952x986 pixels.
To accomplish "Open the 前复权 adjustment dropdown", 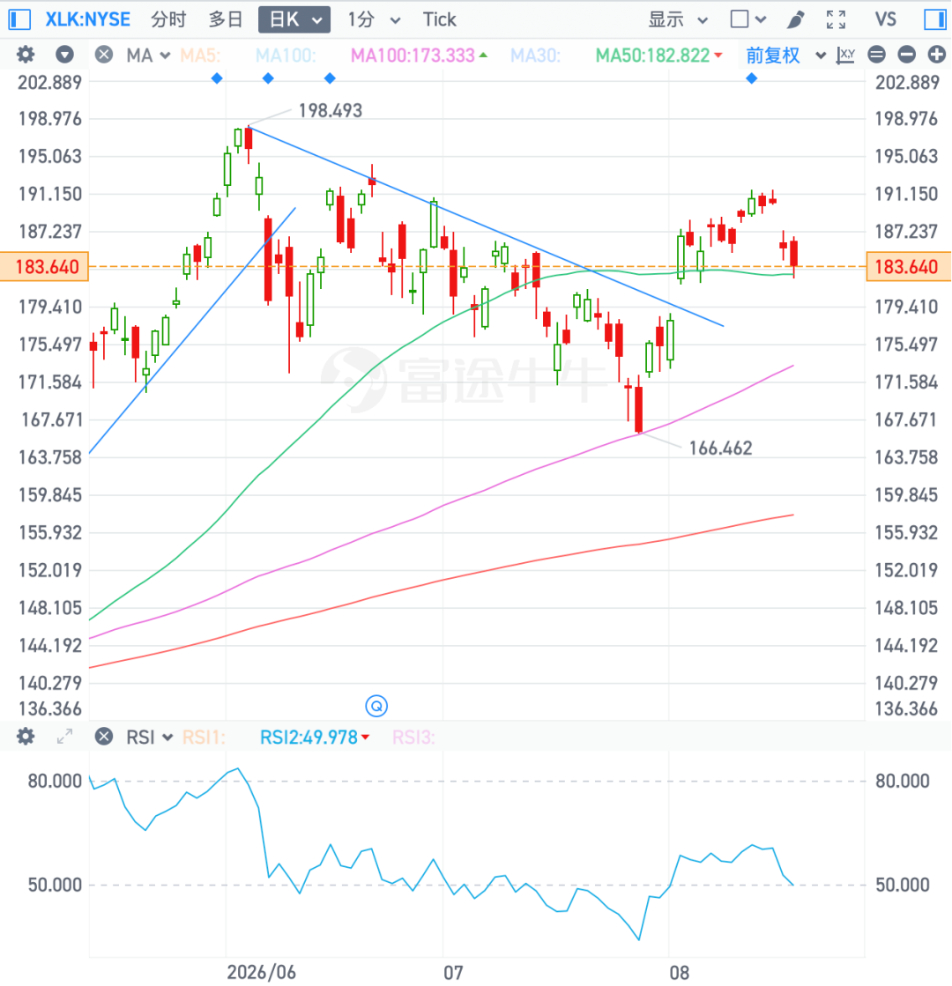I will (786, 56).
